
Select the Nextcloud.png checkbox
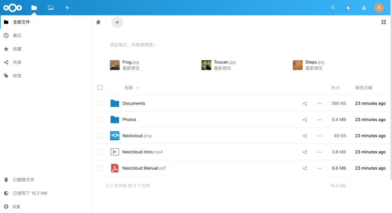point(100,136)
